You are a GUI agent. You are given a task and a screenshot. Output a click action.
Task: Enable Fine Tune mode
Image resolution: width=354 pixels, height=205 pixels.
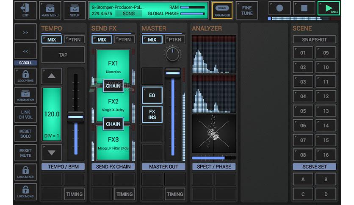[247, 10]
